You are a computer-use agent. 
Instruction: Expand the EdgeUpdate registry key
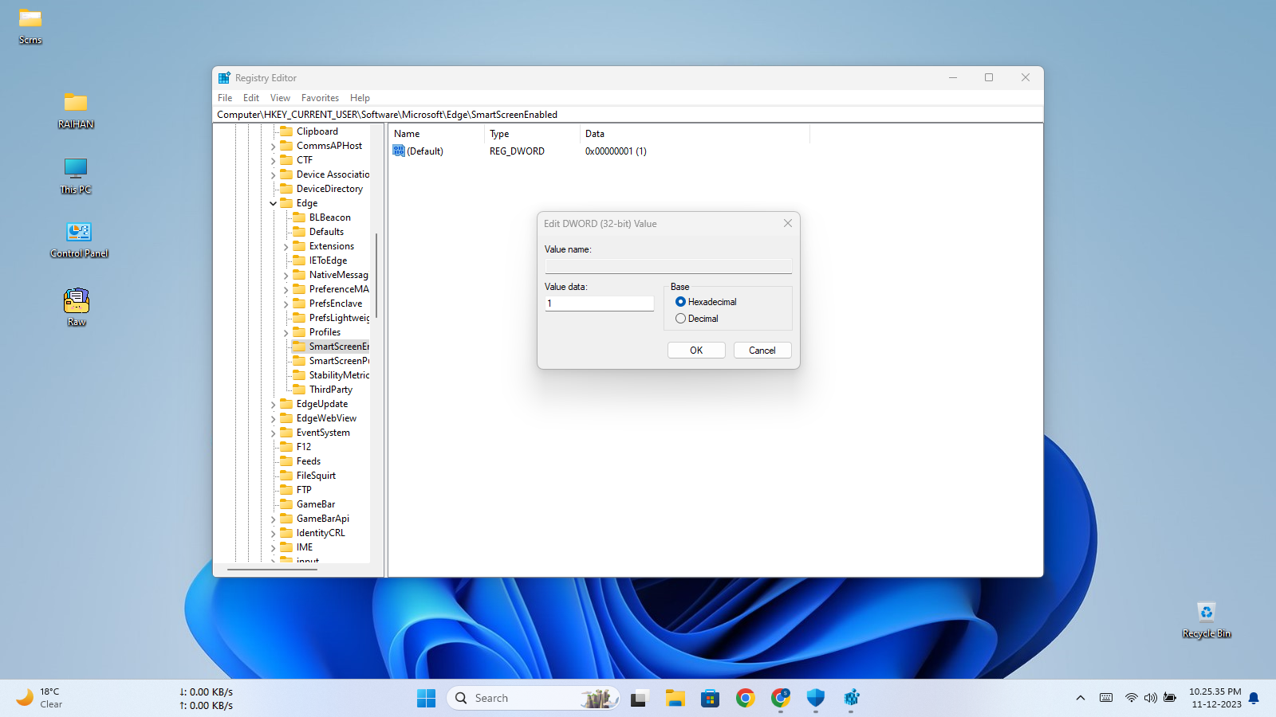(274, 405)
